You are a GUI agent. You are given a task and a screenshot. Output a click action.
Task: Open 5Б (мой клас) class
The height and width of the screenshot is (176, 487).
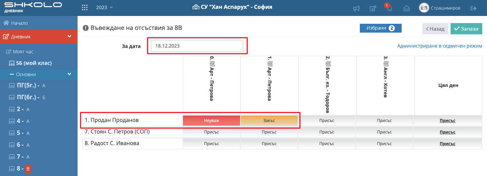point(30,63)
